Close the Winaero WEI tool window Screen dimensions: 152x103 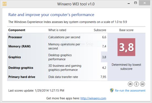(x=144, y=3)
